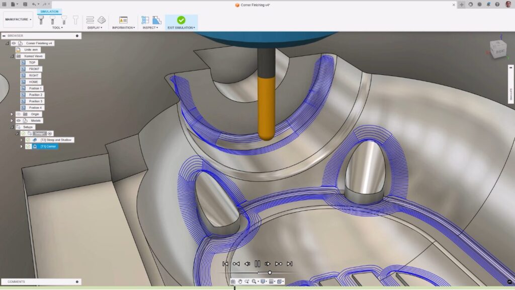Open the DISPLAY menu

[95, 28]
